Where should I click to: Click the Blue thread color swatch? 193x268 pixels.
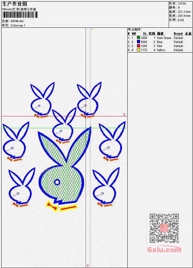tap(139, 41)
